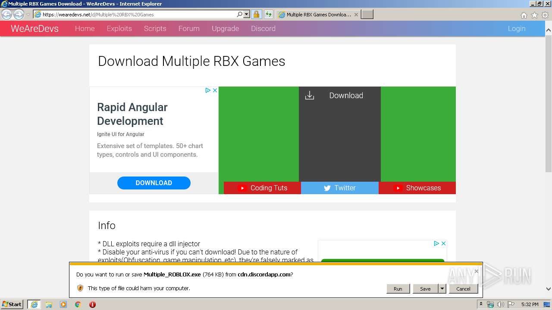Click the Action Center flag icon
Screen dimensions: 552x310
pyautogui.click(x=511, y=304)
